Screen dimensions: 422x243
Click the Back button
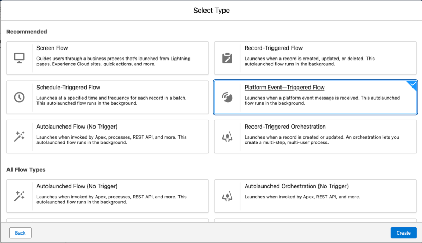pyautogui.click(x=20, y=233)
